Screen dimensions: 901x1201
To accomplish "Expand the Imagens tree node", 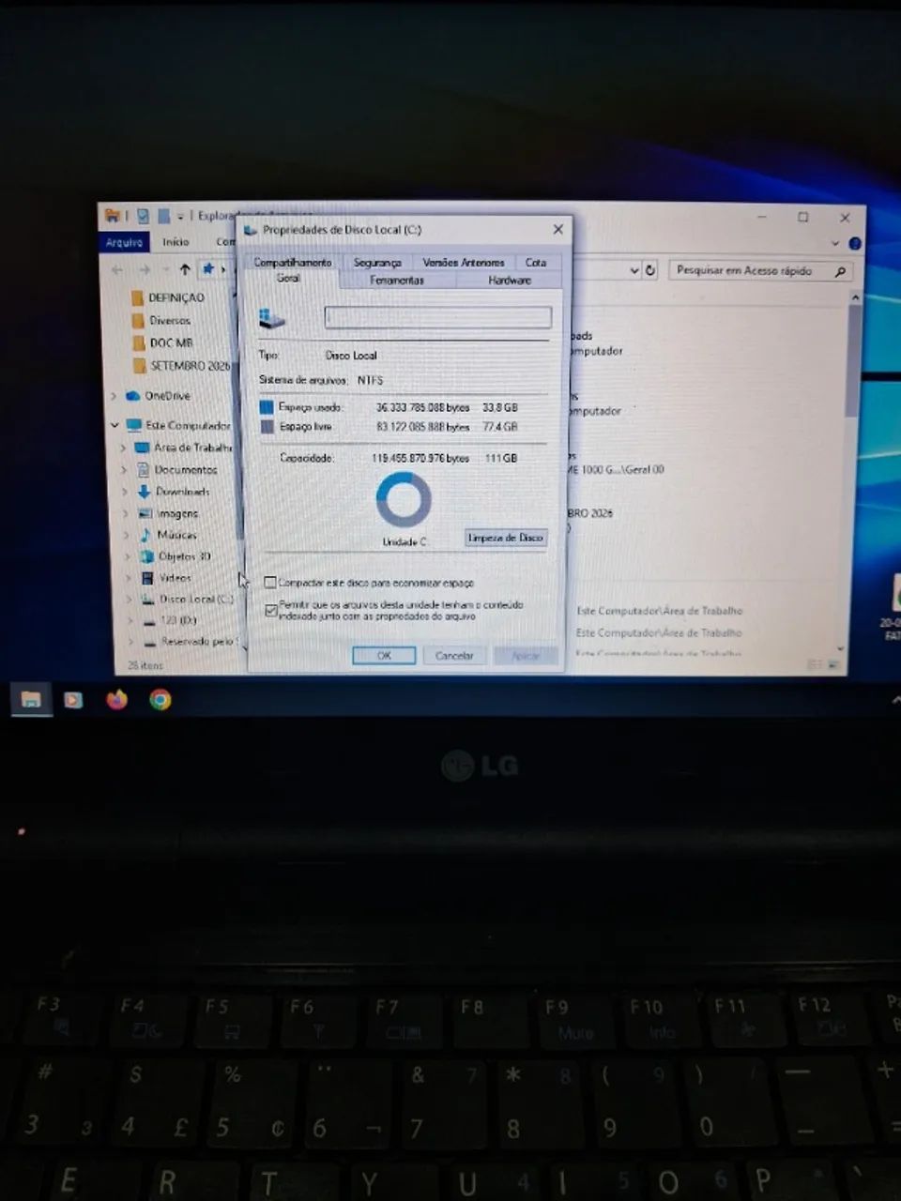I will tap(127, 513).
